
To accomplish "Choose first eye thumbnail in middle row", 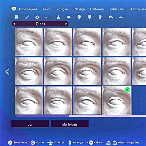I will 29,71.
